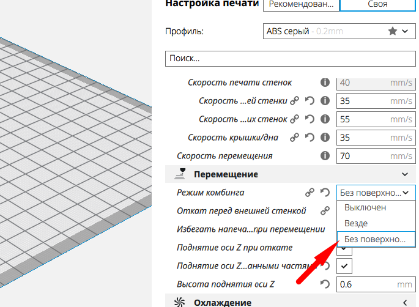This screenshot has width=419, height=307.
Task: Toggle the Поднятие оси Z...анными частями checkbox
Action: pyautogui.click(x=345, y=266)
